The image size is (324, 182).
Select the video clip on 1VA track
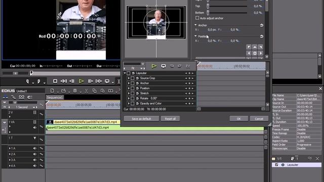83,122
